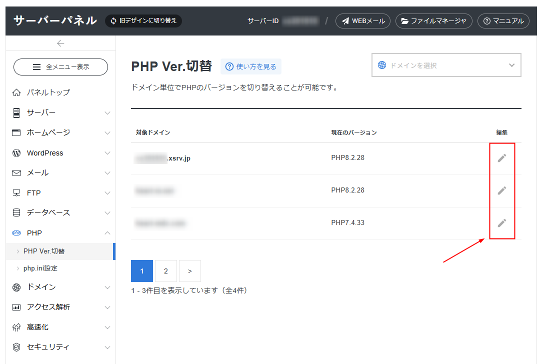
Task: Click the ホームページ window icon
Action: [16, 132]
